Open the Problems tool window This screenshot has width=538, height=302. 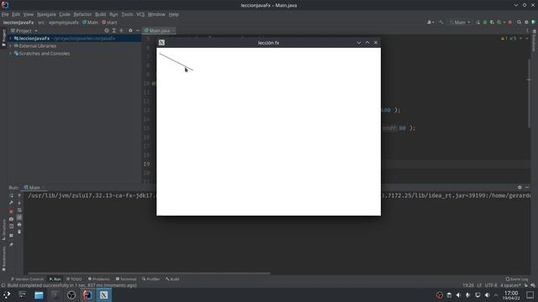(99, 279)
